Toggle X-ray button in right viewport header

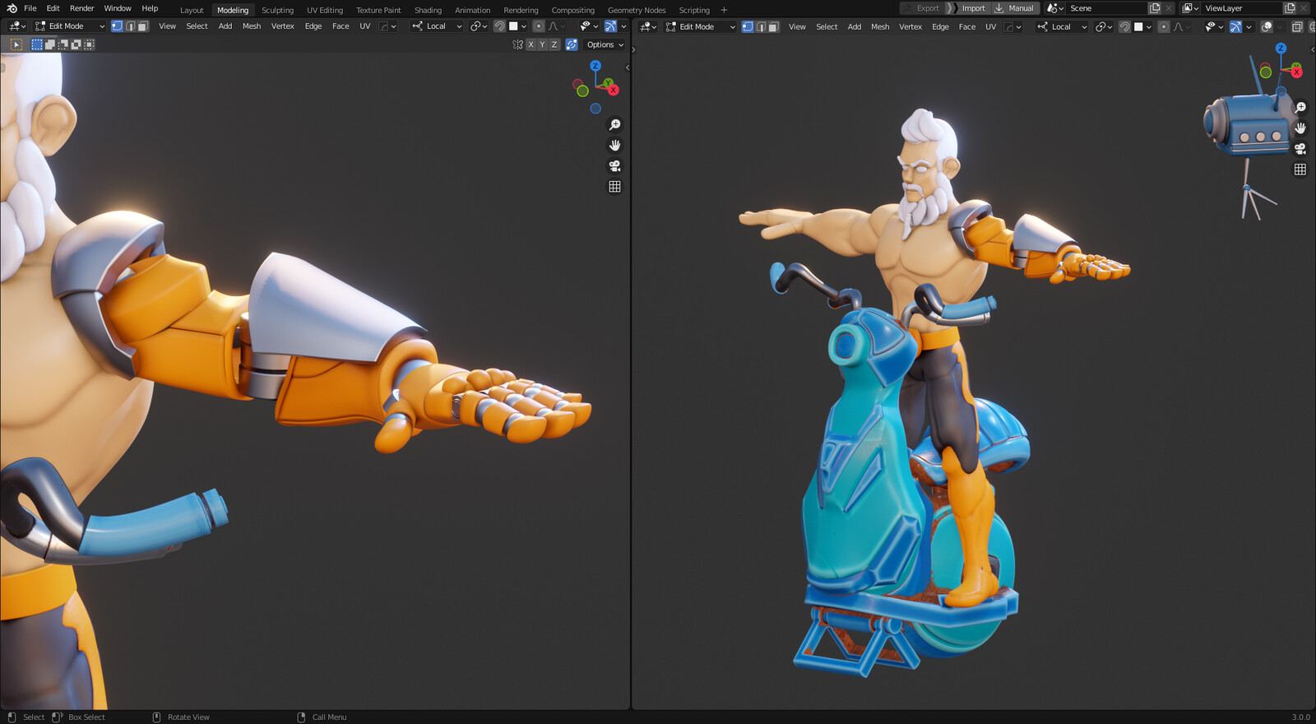click(x=1297, y=26)
